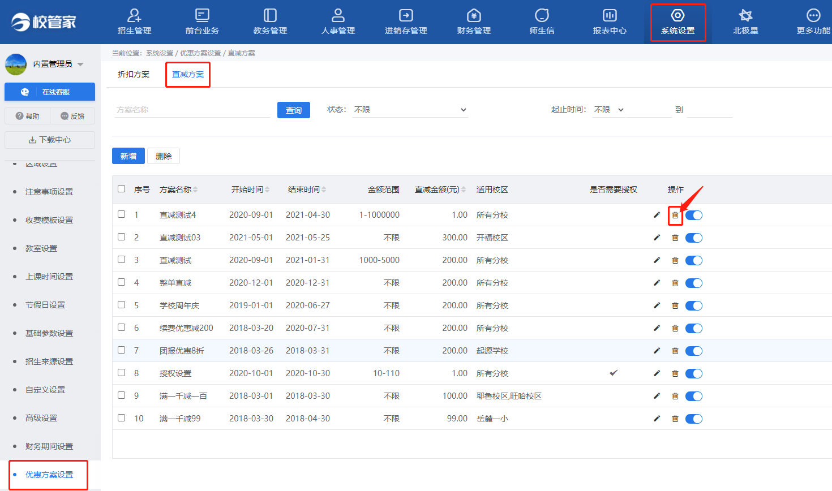Open the 起止时间 不限 dropdown
The image size is (832, 491).
point(609,110)
